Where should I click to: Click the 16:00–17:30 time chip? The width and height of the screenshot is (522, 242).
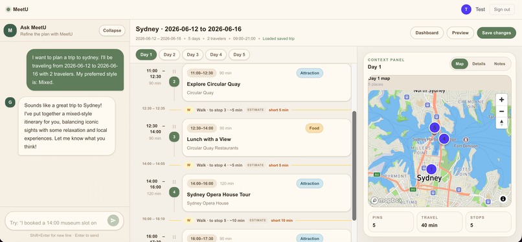click(202, 238)
